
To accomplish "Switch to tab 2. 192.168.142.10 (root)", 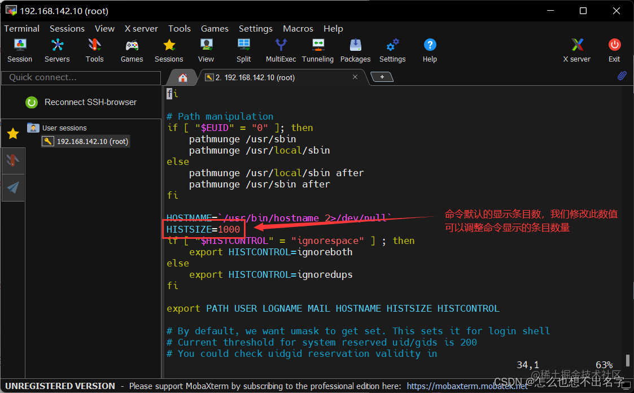I will [x=255, y=77].
